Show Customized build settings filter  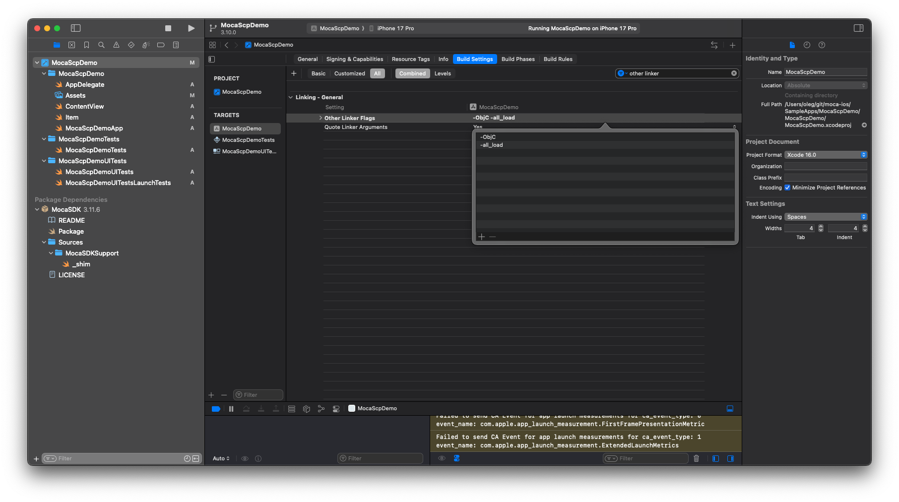[x=349, y=73]
